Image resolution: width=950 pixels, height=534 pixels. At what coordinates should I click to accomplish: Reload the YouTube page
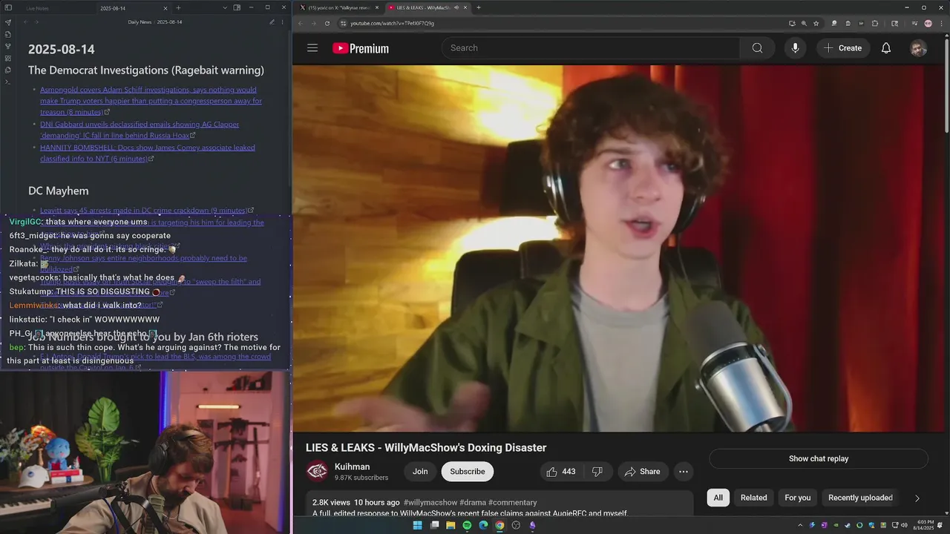pos(327,23)
